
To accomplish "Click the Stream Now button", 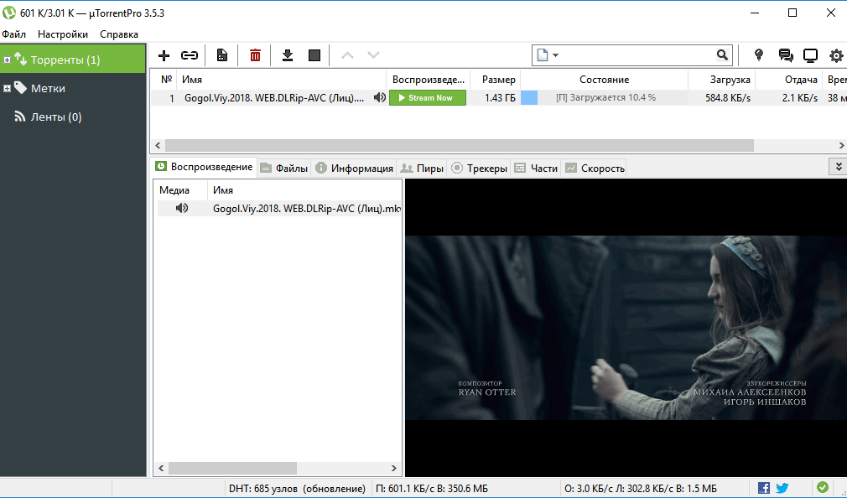I will coord(428,98).
